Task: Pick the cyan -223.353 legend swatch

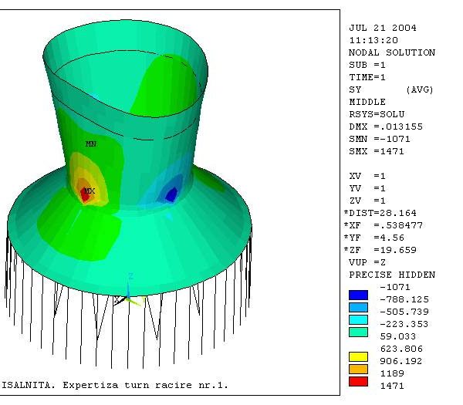Action: pos(358,319)
